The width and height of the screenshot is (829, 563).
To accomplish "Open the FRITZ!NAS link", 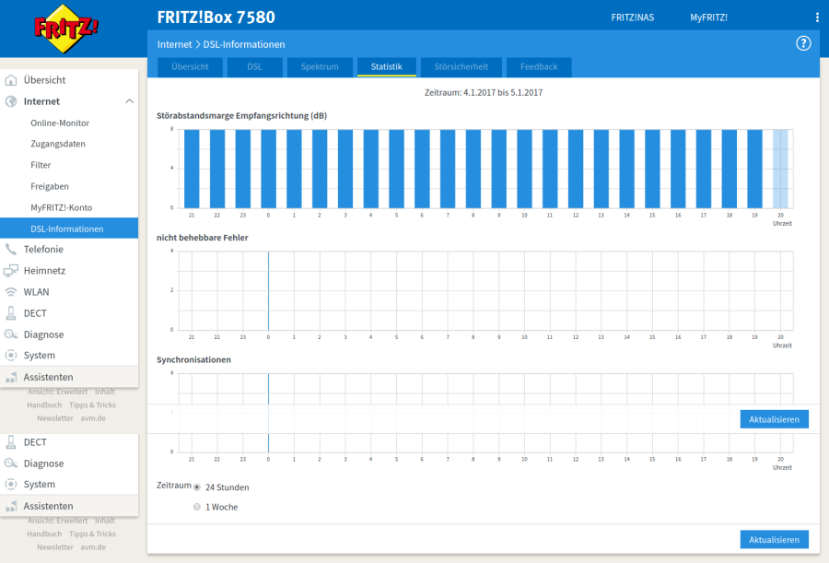I will pyautogui.click(x=632, y=18).
